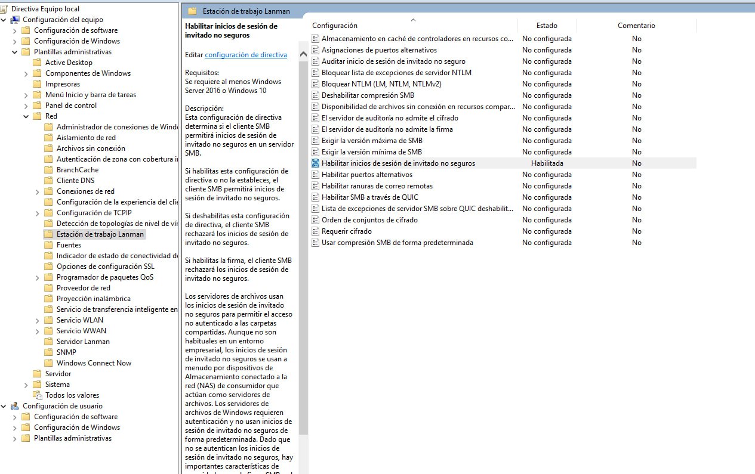Screen dimensions: 755x474
Task: Select the Servicio WWAN tree item
Action: point(81,331)
